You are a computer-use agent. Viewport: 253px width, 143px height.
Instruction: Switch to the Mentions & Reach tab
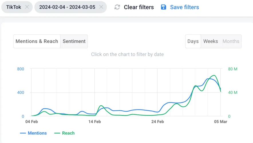37,41
